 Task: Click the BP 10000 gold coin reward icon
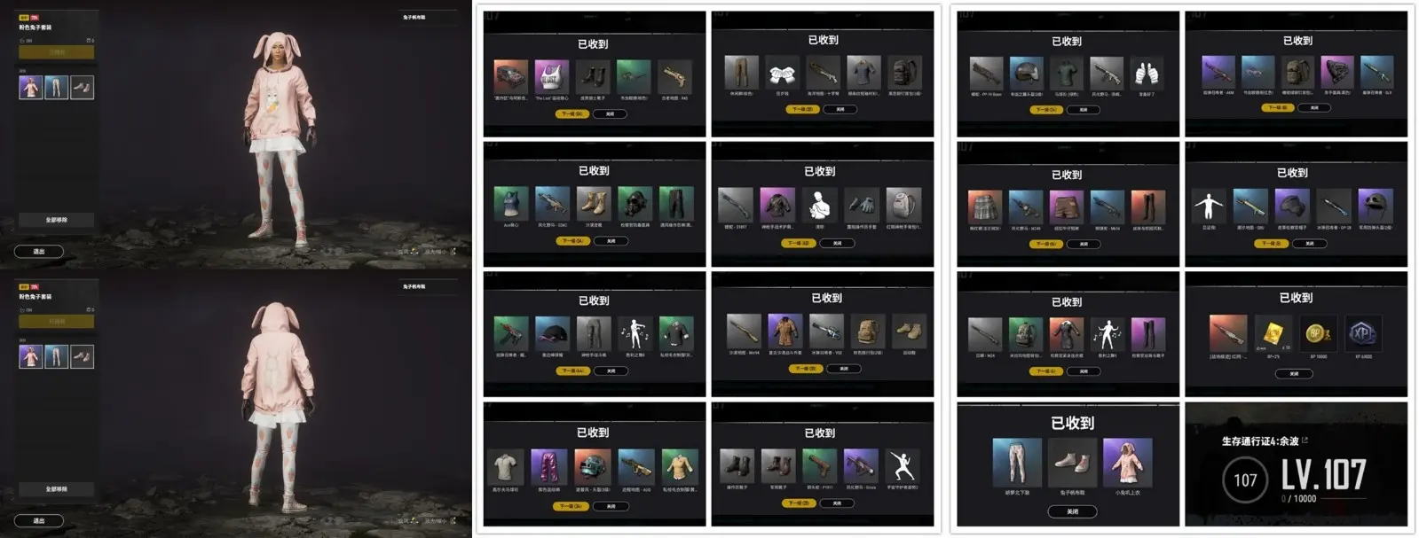pos(1317,333)
